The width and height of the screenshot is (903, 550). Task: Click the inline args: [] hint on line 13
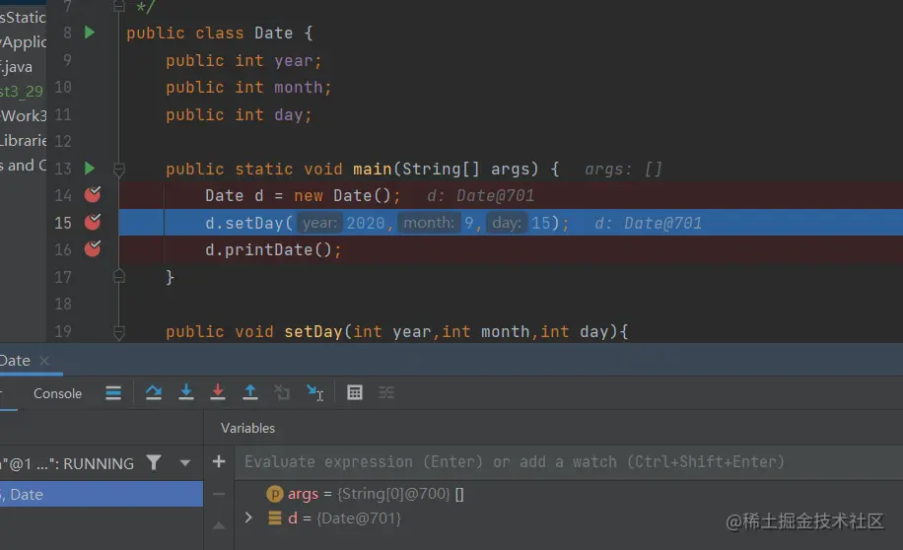(x=623, y=170)
